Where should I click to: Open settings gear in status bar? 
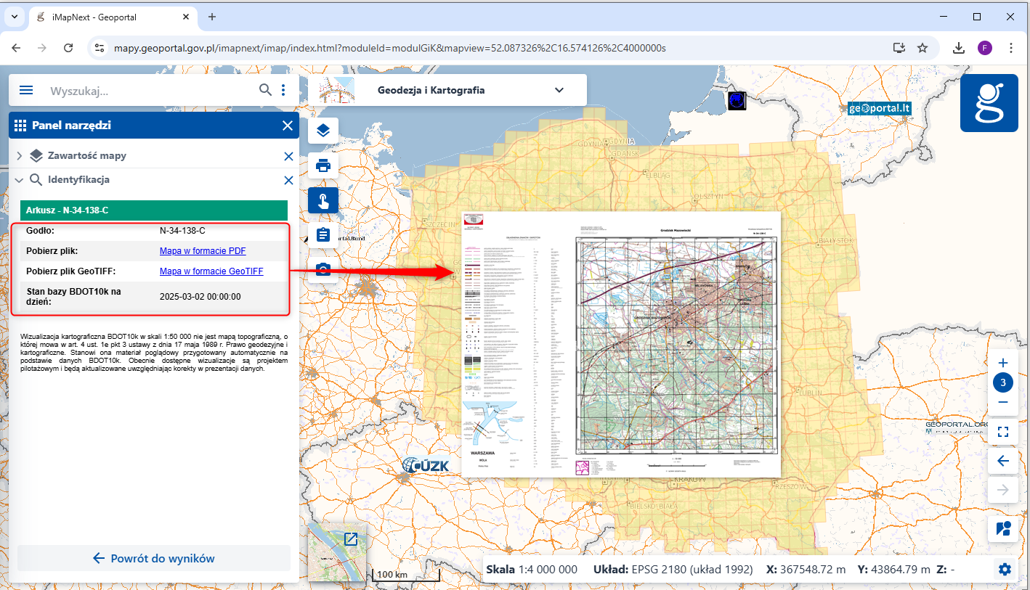click(1005, 570)
